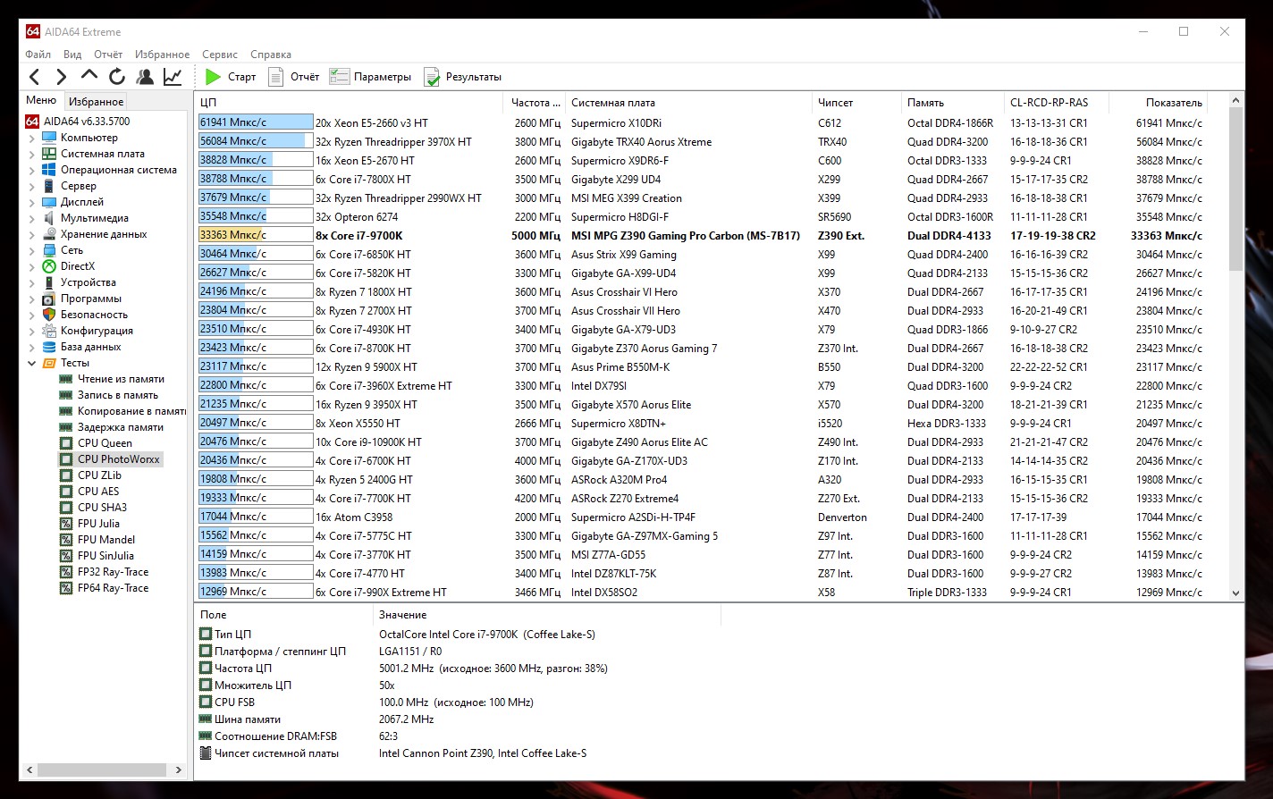The image size is (1273, 799).
Task: Select the CPU Queen test icon
Action: click(66, 443)
